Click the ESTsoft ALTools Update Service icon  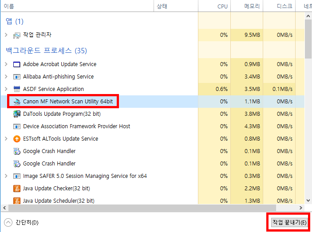coord(17,139)
